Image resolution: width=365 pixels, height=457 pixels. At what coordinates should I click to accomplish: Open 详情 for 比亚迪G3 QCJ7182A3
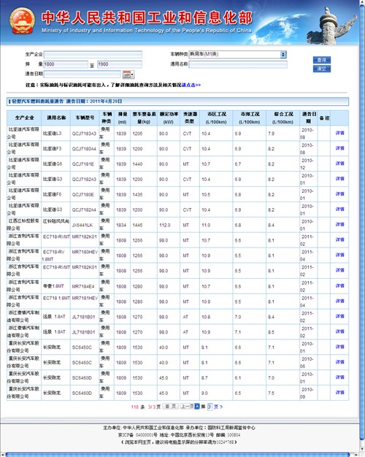pos(339,178)
